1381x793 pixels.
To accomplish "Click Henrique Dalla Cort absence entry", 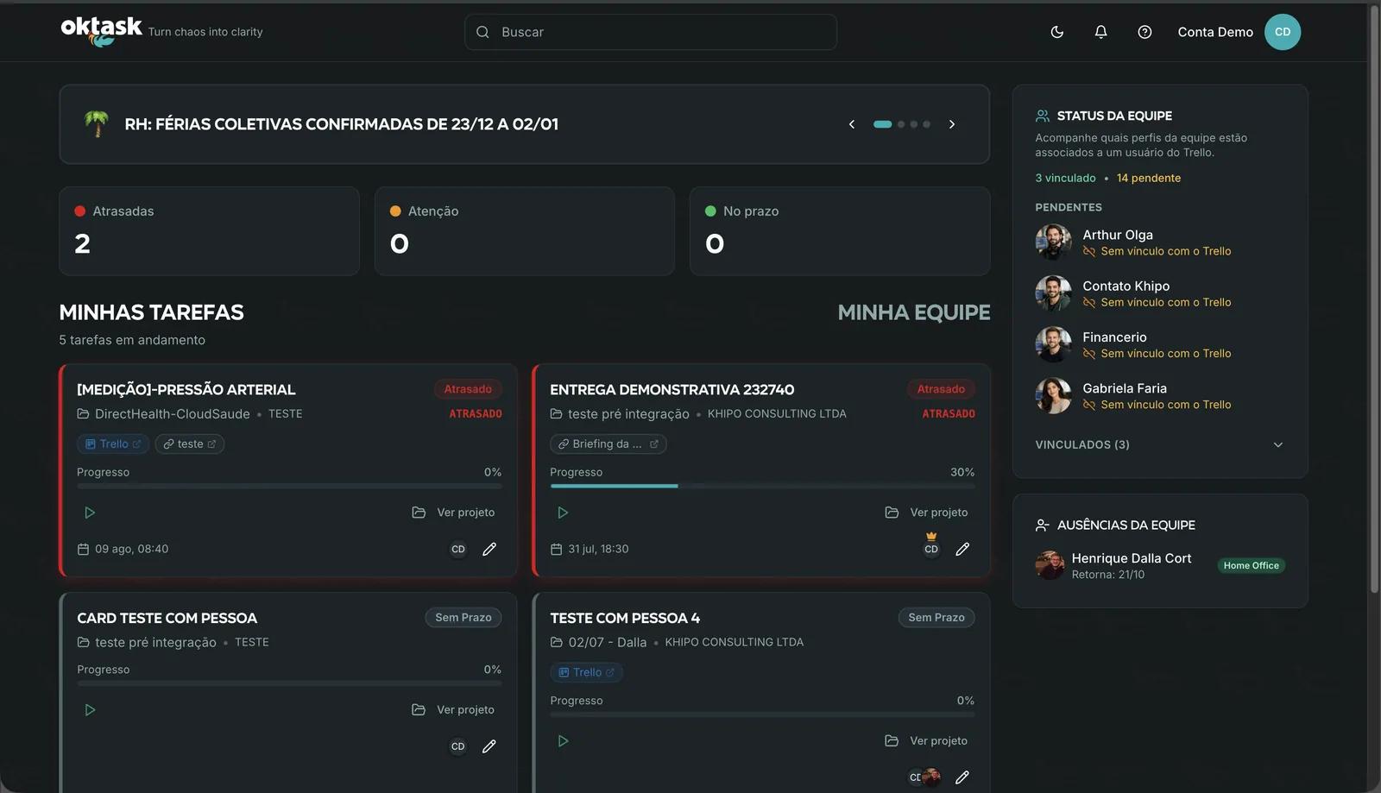I will coord(1159,566).
